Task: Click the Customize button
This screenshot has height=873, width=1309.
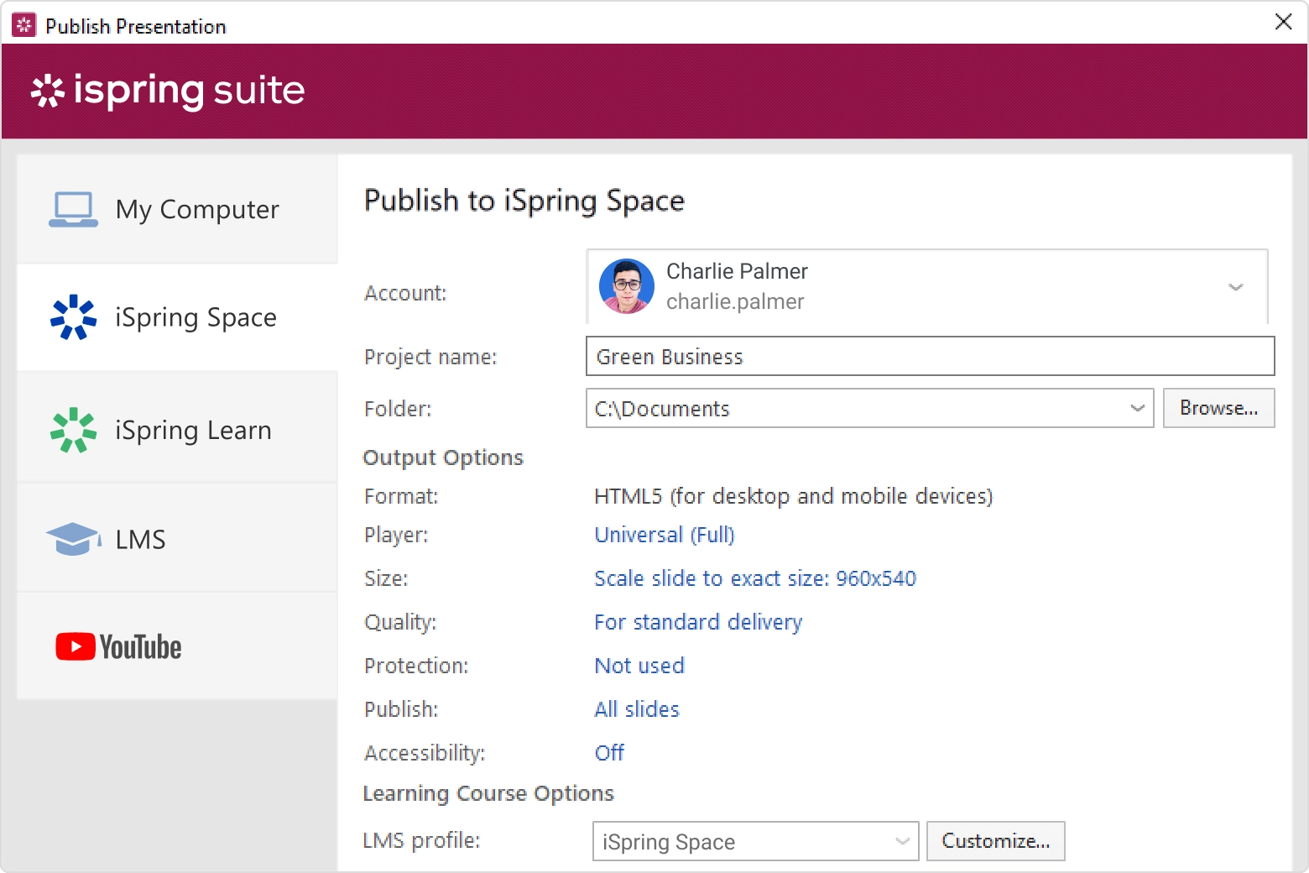Action: click(x=995, y=841)
